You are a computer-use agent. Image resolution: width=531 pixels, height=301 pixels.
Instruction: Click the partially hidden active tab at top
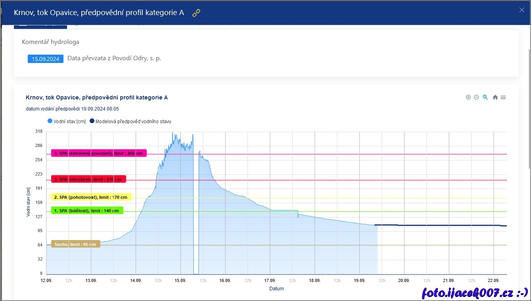pyautogui.click(x=40, y=27)
